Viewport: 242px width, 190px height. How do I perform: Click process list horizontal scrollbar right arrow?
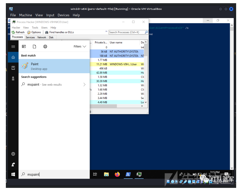142,106
